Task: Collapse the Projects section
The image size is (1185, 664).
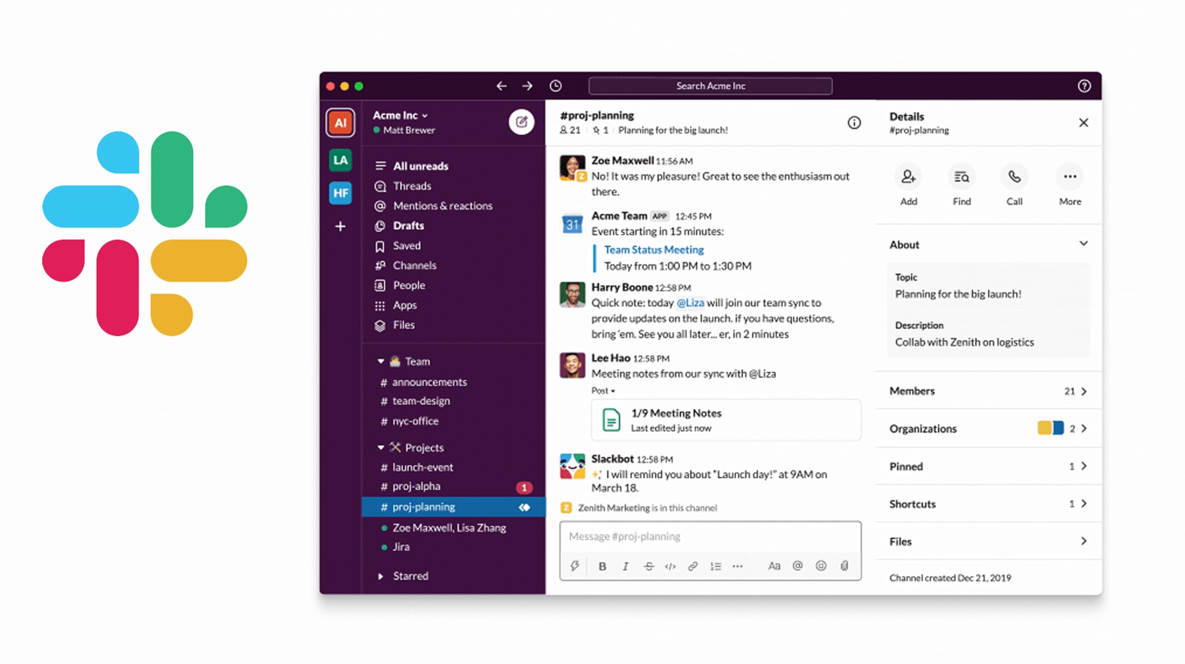Action: [381, 448]
